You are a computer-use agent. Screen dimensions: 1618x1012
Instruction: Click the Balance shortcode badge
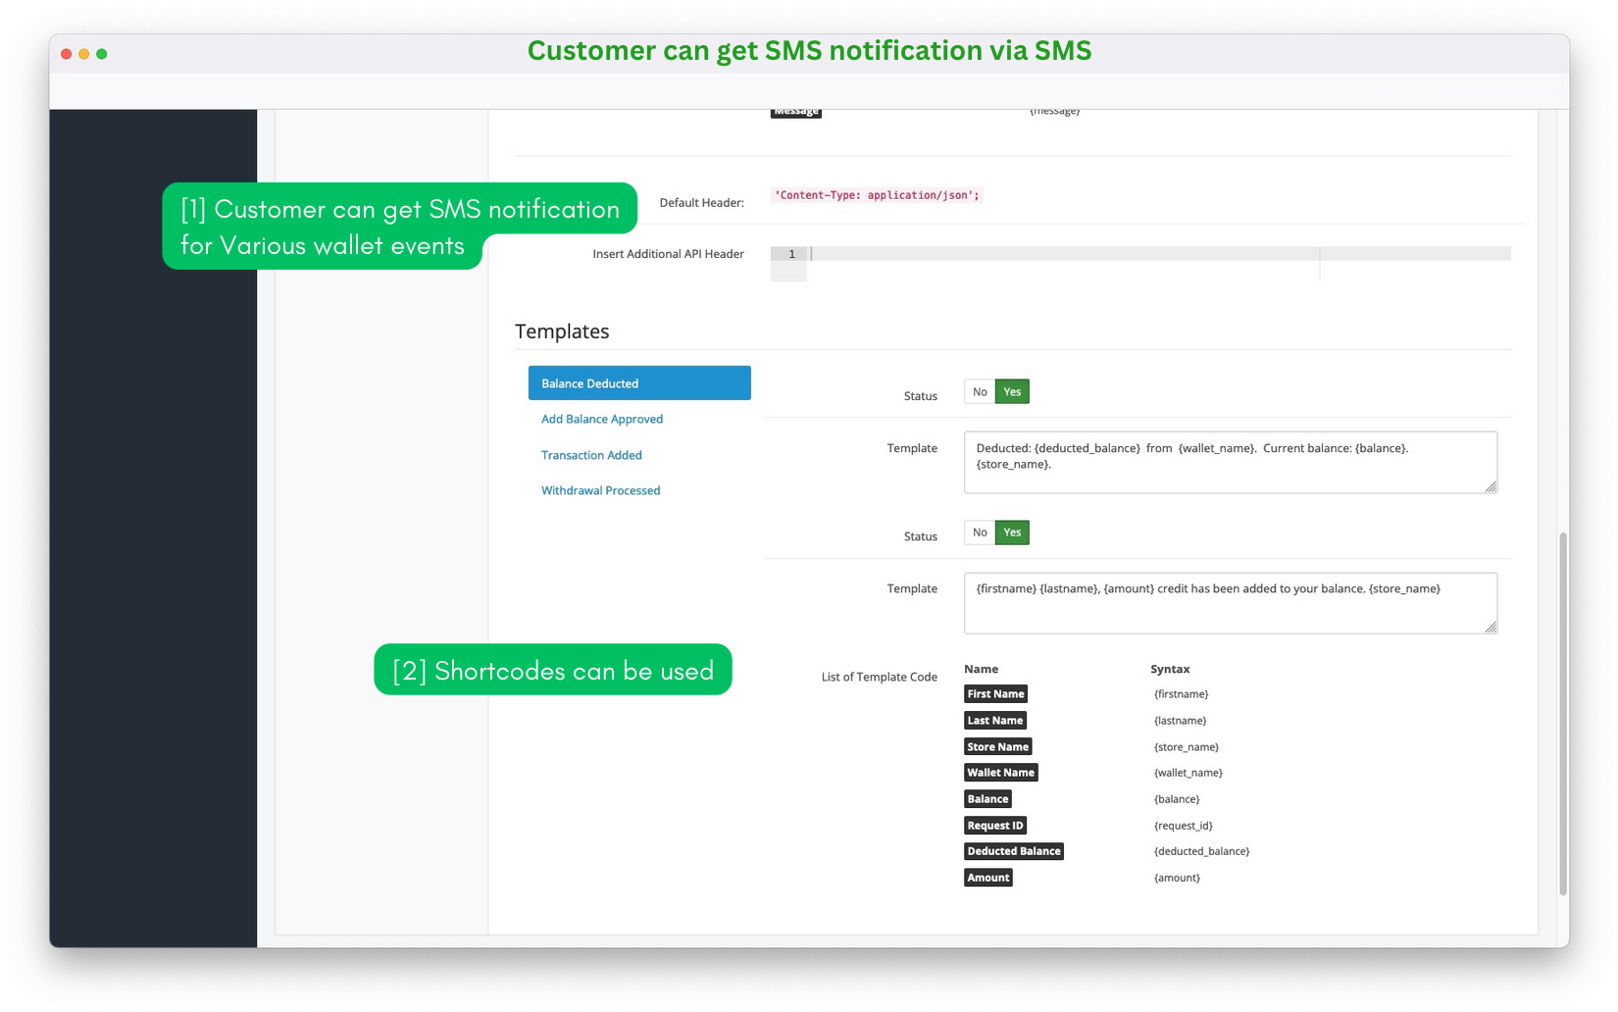[986, 798]
